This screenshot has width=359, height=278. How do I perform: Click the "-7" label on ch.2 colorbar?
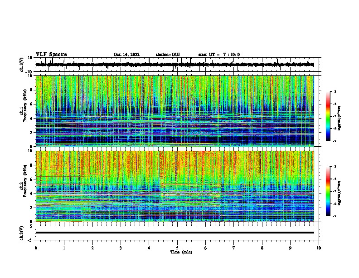click(335, 216)
